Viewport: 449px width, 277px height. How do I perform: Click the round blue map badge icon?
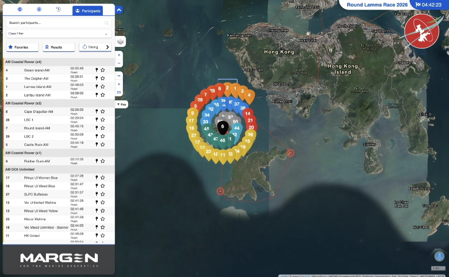click(439, 257)
